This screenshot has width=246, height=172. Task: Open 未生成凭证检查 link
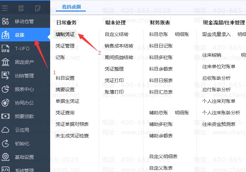click(72, 136)
